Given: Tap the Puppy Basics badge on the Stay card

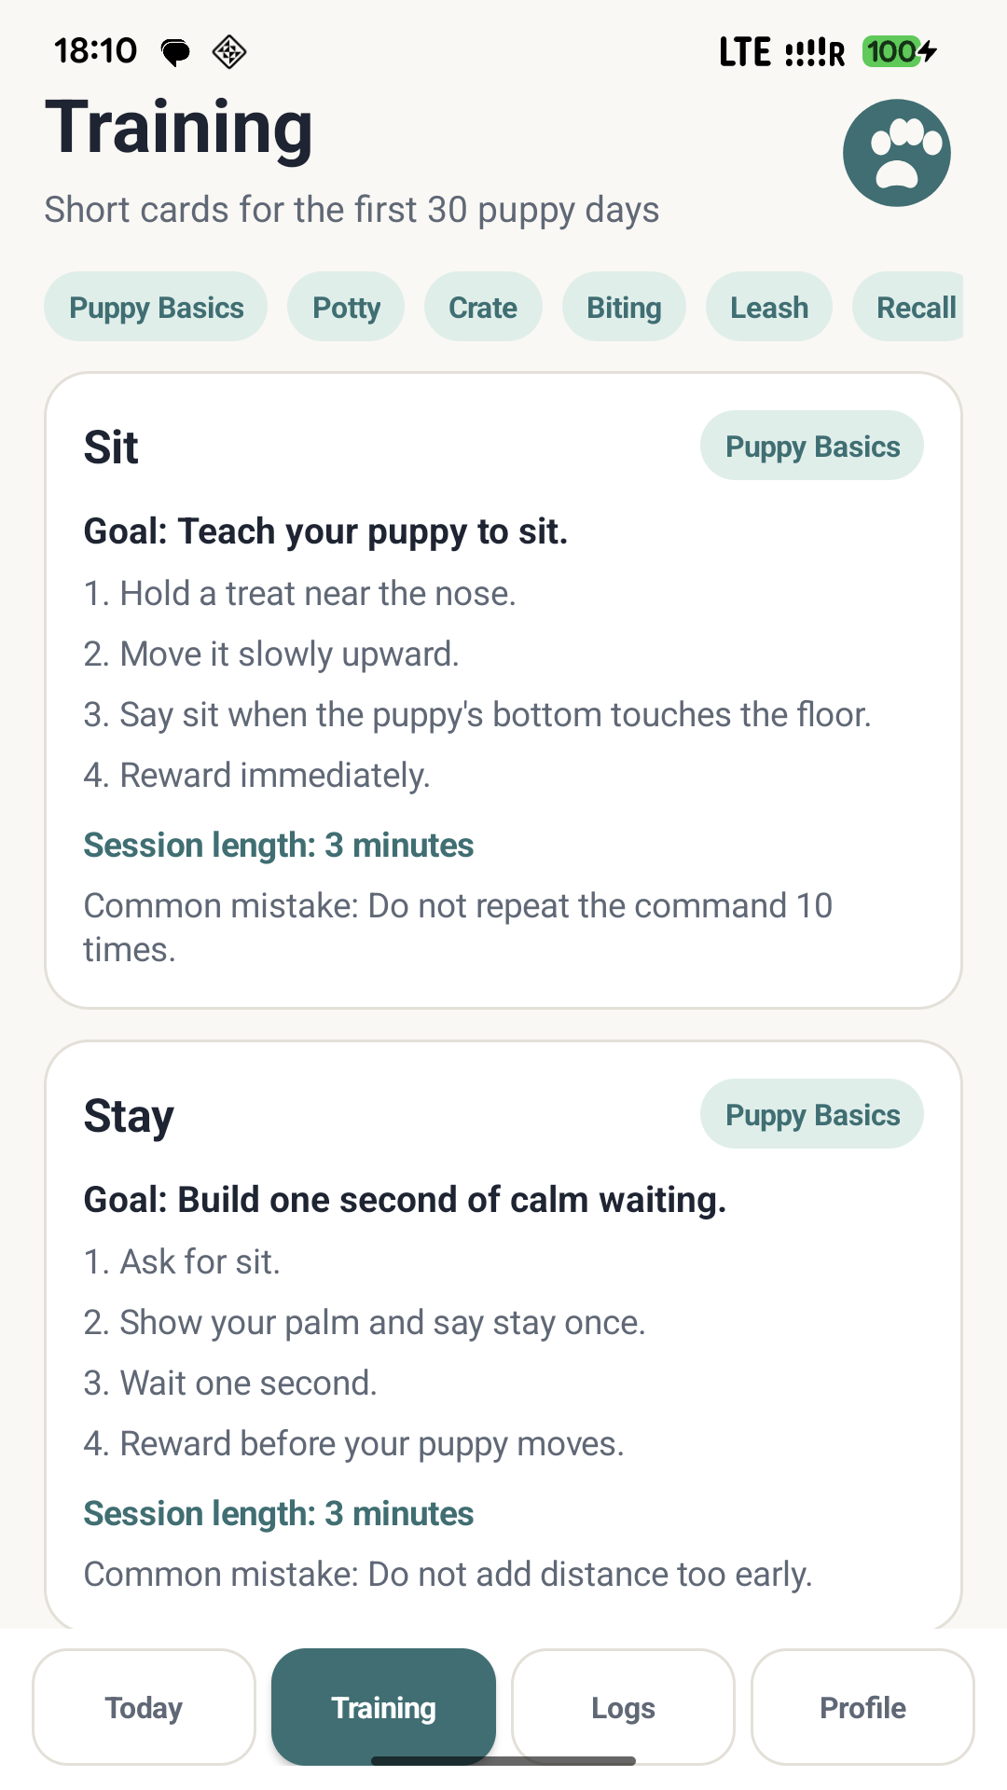Looking at the screenshot, I should pyautogui.click(x=811, y=1114).
